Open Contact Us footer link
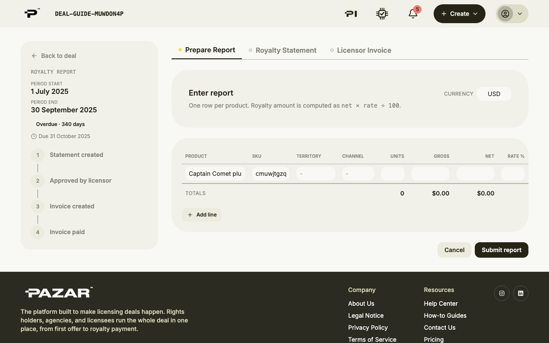Viewport: 549px width, 343px height. click(440, 328)
